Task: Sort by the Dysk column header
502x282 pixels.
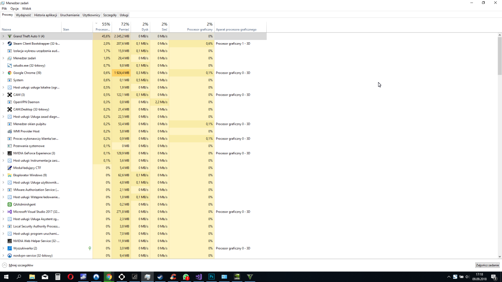Action: (140, 27)
